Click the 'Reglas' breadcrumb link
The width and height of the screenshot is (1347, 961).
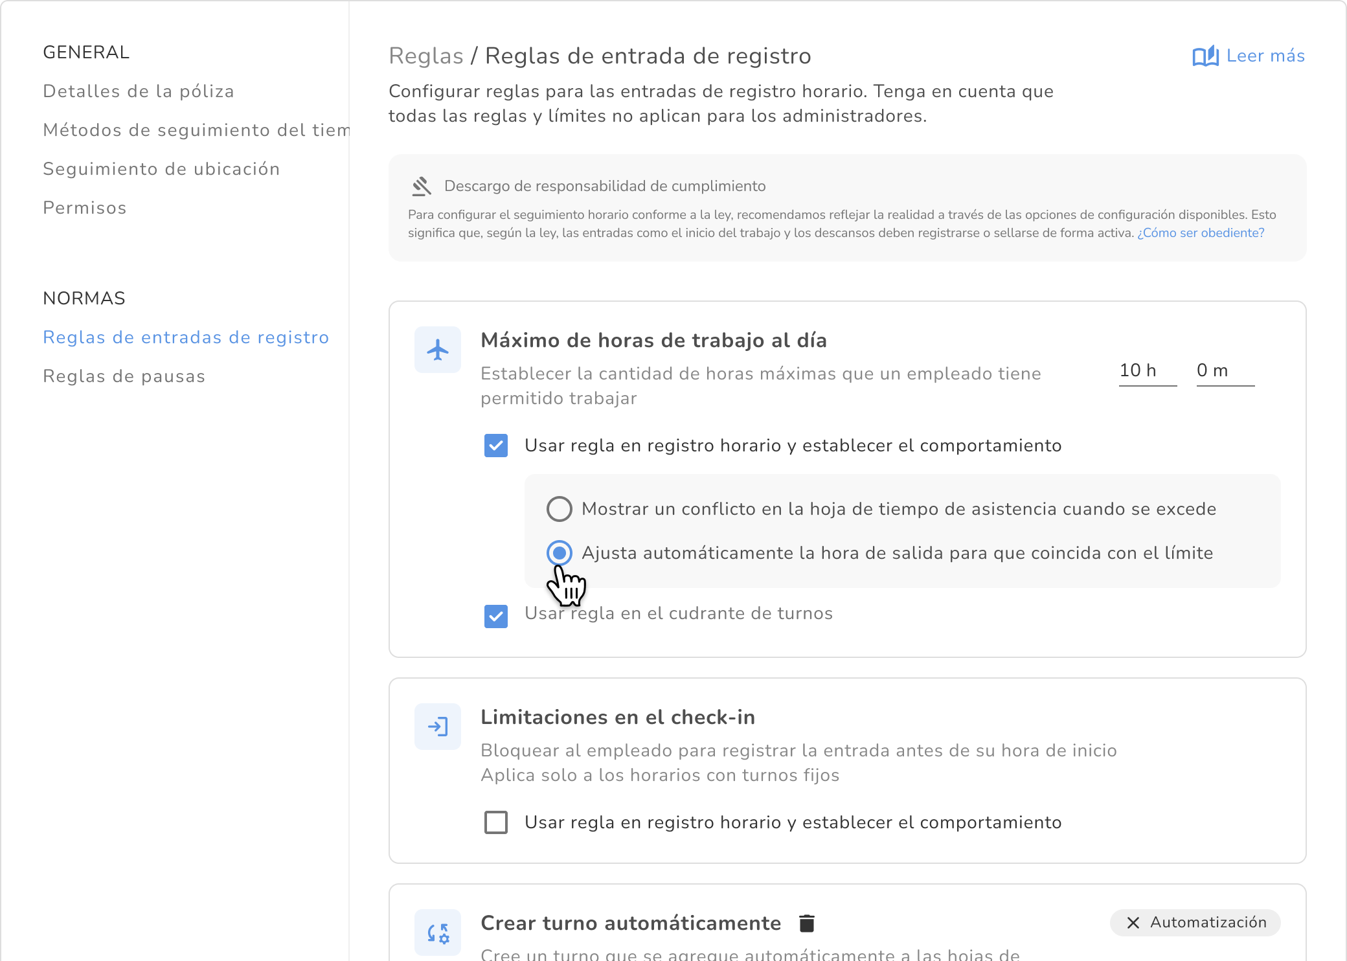click(x=426, y=56)
